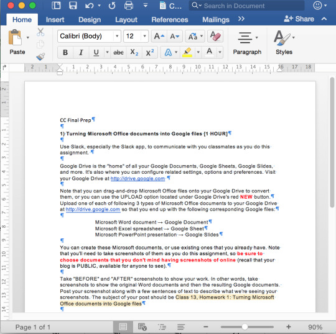Image resolution: width=336 pixels, height=334 pixels.
Task: Click the document title icon in title bar
Action: tap(162, 6)
